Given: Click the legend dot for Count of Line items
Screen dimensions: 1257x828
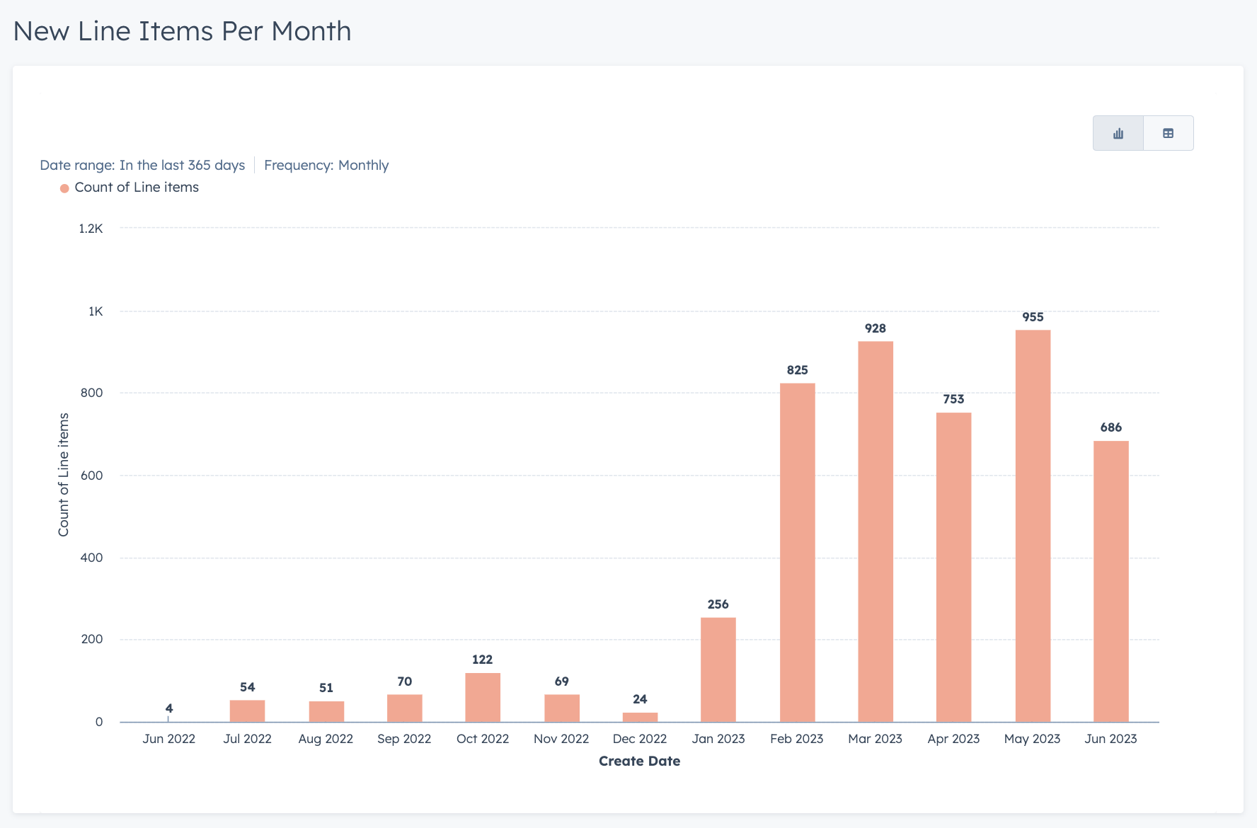Looking at the screenshot, I should coord(64,188).
